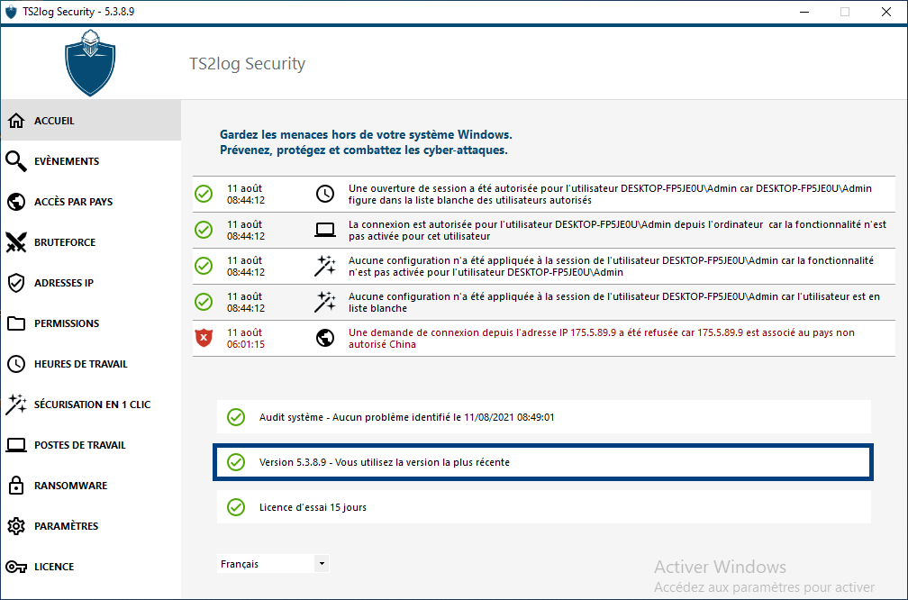
Task: Click the green check icon of the 'liste blanche des utilisateurs' event
Action: pos(204,194)
